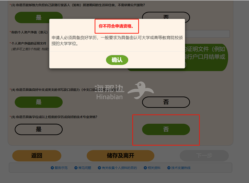Click the arrow icon beside 常见问题
Screen dimensions: 249x183
pos(76,168)
